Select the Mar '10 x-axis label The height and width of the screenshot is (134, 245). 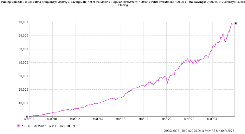pos(52,119)
